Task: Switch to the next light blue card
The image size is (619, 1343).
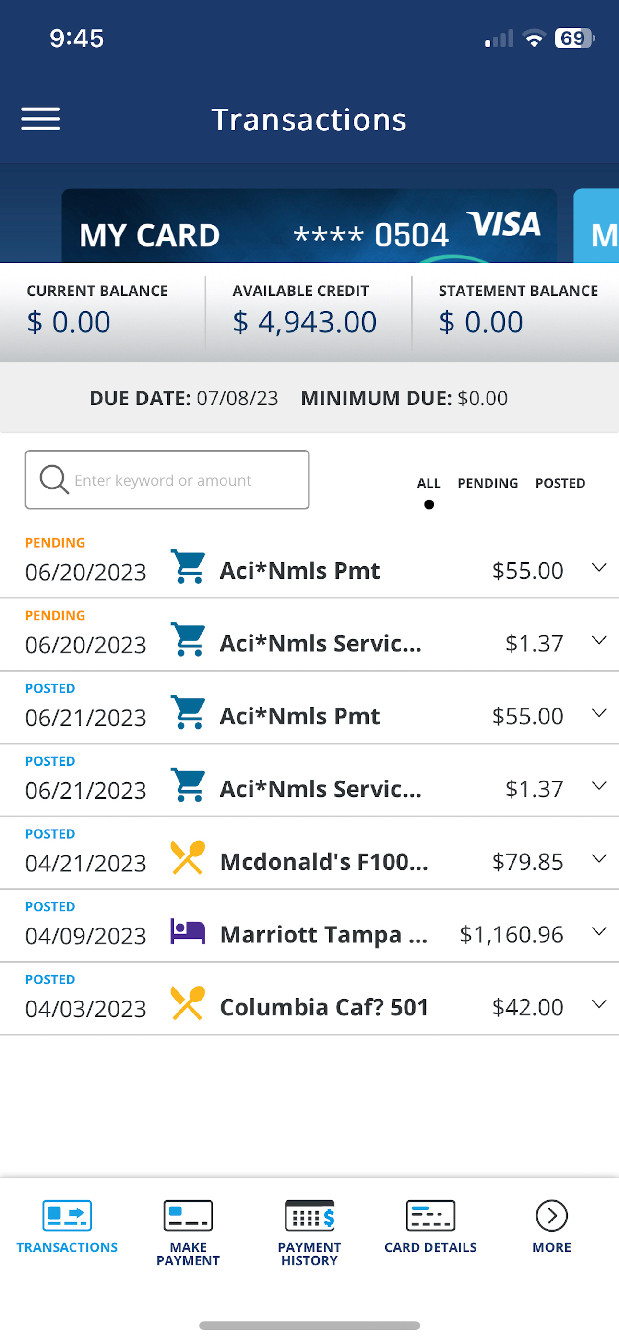Action: (596, 226)
